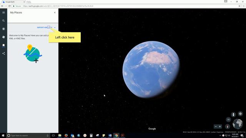Viewport: 246px width, 138px height.
Task: Open the hamburger main menu
Action: click(3, 13)
